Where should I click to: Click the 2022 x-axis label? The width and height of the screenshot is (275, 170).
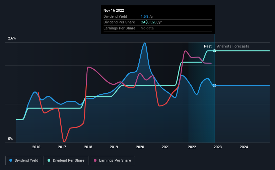[192, 147]
